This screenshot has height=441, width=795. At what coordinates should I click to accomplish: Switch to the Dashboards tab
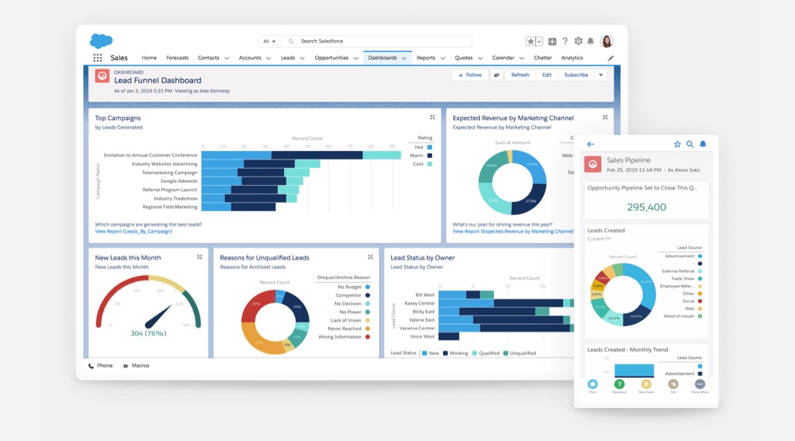[382, 58]
